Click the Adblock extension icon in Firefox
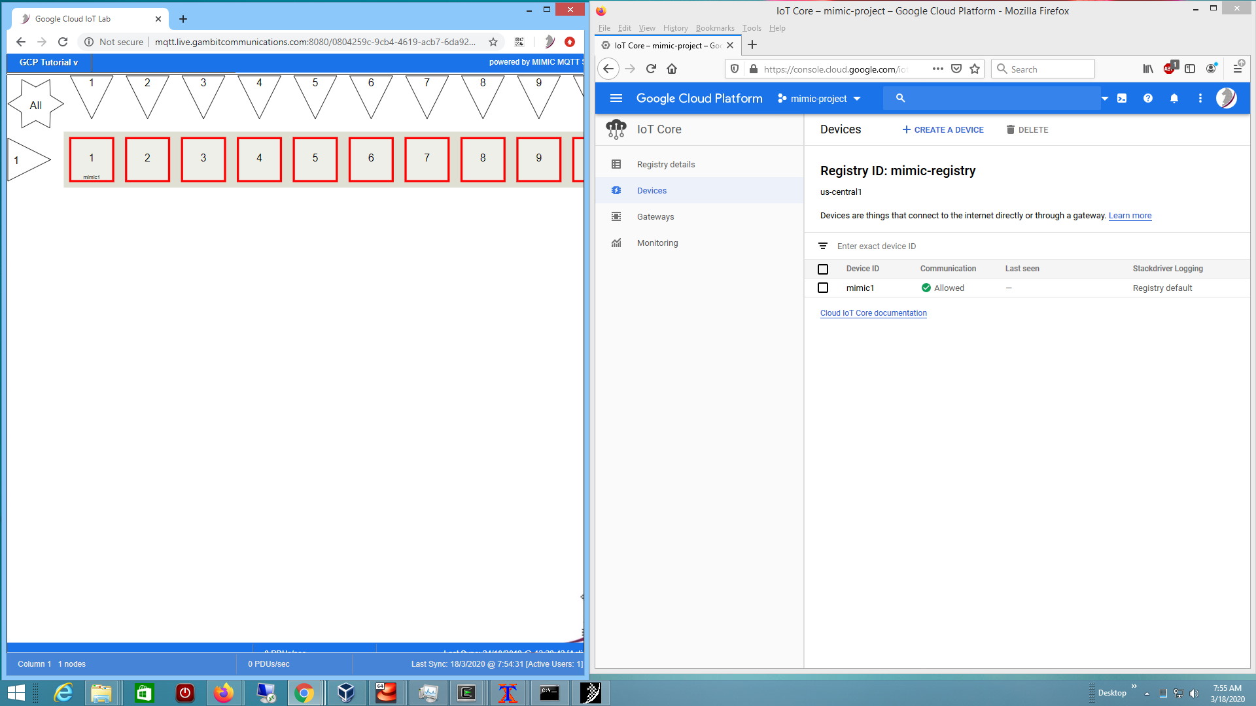Image resolution: width=1256 pixels, height=706 pixels. pos(1170,68)
